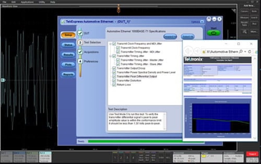
Task: Click the back navigation arrow in report browser
Action: pos(188,51)
